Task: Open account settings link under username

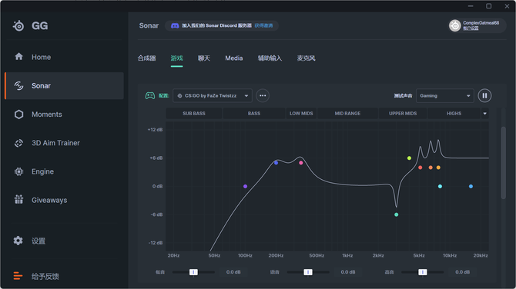Action: click(471, 28)
